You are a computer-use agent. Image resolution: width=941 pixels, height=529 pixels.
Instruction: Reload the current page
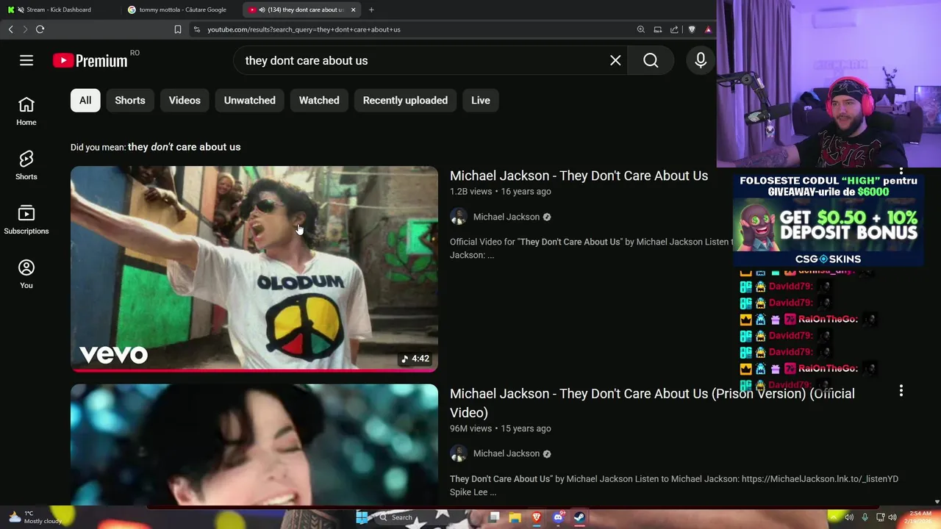tap(40, 29)
